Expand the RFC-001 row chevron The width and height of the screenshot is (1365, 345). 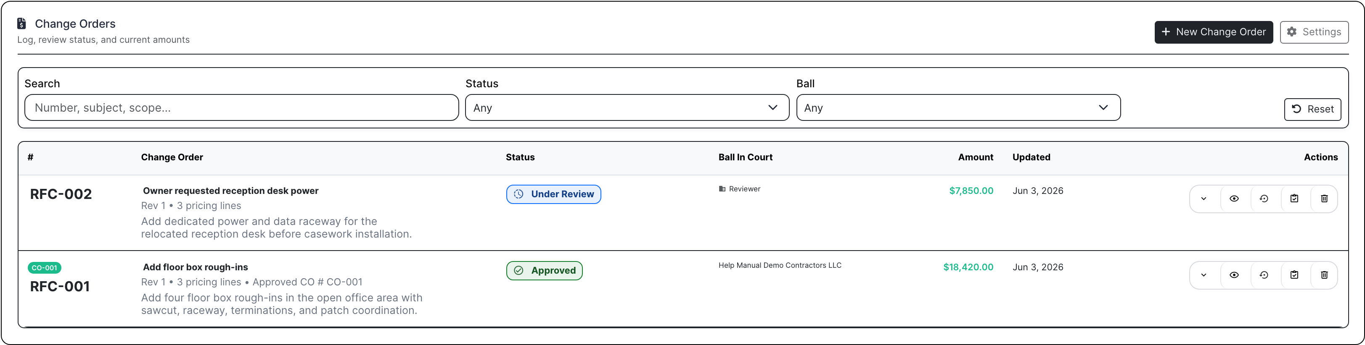(x=1204, y=274)
